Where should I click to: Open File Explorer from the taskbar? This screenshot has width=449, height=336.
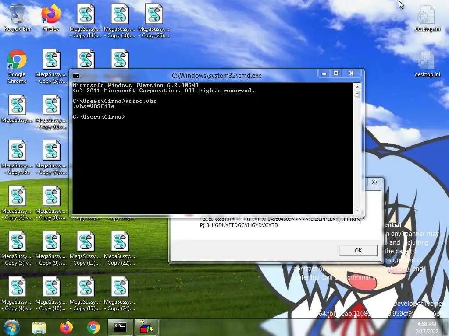coord(39,327)
